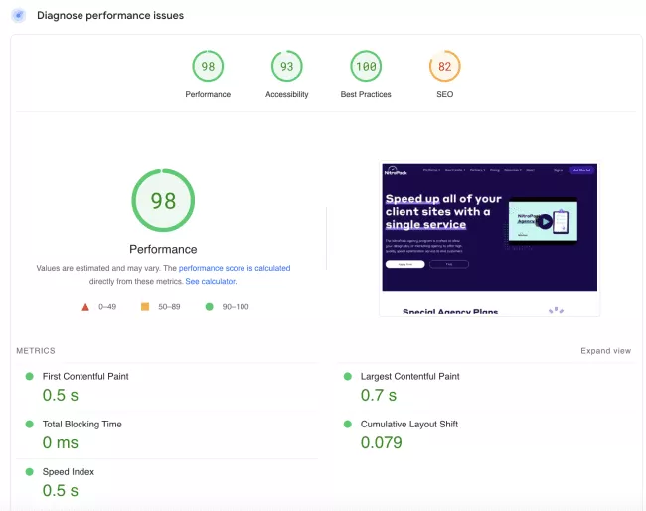Click the red triangle 0–49 legend icon
This screenshot has height=511, width=646.
[x=85, y=307]
